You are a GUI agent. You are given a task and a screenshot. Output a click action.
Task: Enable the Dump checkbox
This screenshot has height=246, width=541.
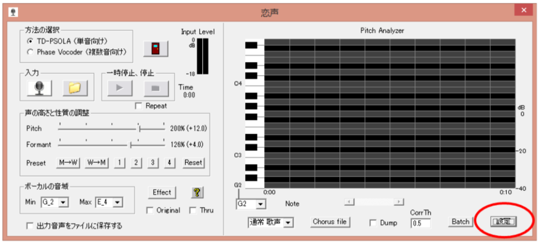[373, 222]
